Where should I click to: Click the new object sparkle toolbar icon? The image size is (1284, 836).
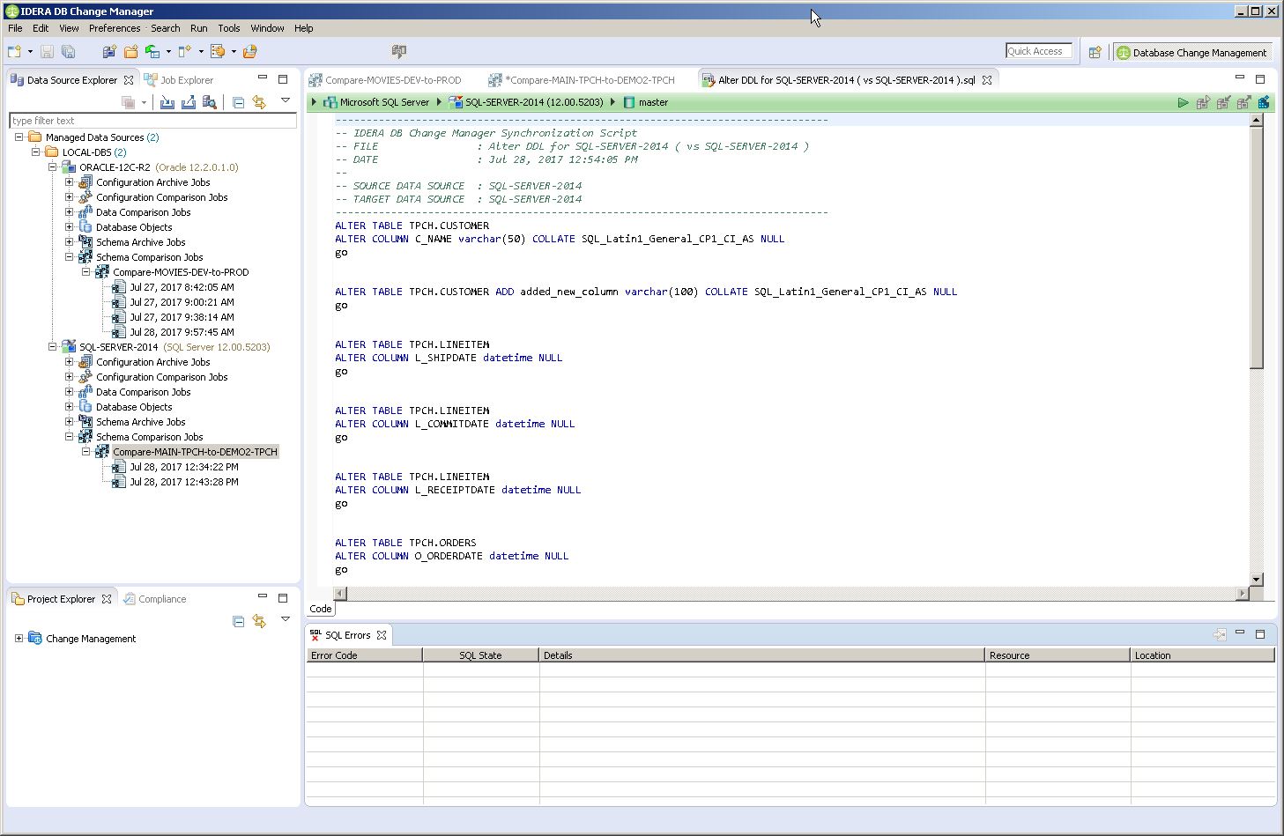point(184,52)
